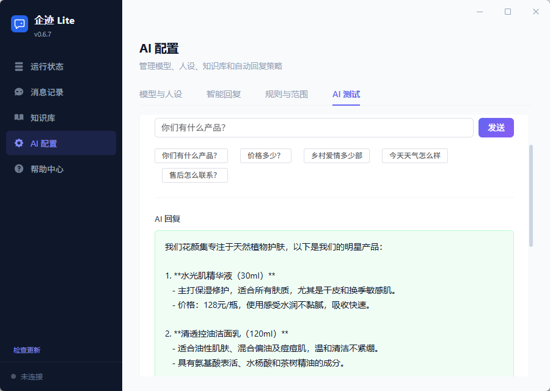Click the 价格多少? preset question
The image size is (550, 391).
(265, 156)
